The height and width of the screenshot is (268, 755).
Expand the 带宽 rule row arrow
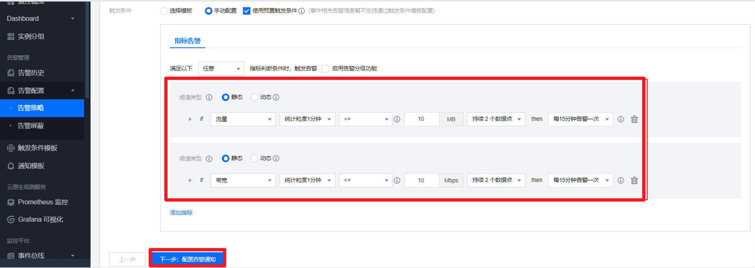[190, 180]
